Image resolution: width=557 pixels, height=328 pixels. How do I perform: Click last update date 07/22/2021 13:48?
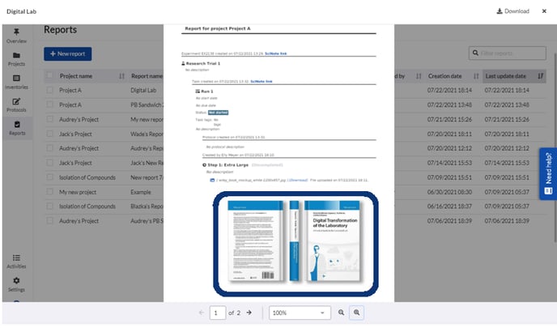pyautogui.click(x=507, y=104)
